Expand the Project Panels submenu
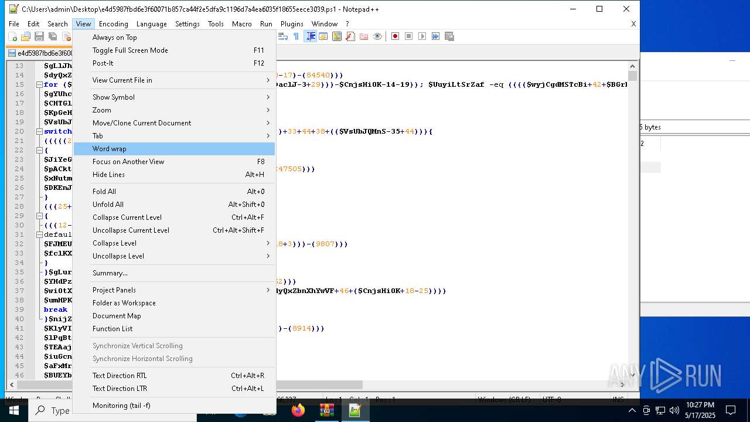The width and height of the screenshot is (750, 422). (x=174, y=290)
